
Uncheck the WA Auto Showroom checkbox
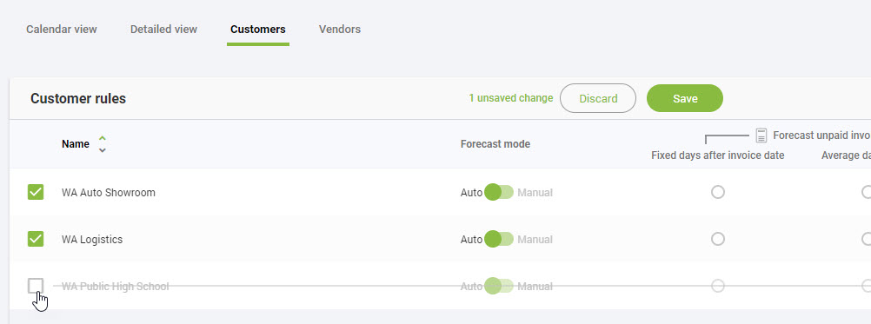pyautogui.click(x=36, y=192)
